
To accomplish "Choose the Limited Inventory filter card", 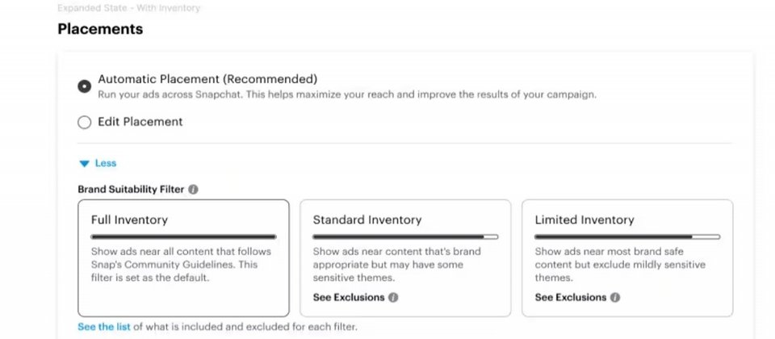I will [627, 258].
